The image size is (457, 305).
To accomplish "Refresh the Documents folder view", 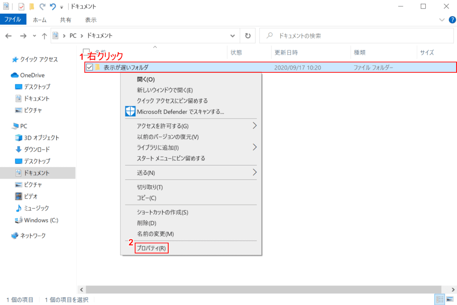I will click(x=248, y=36).
